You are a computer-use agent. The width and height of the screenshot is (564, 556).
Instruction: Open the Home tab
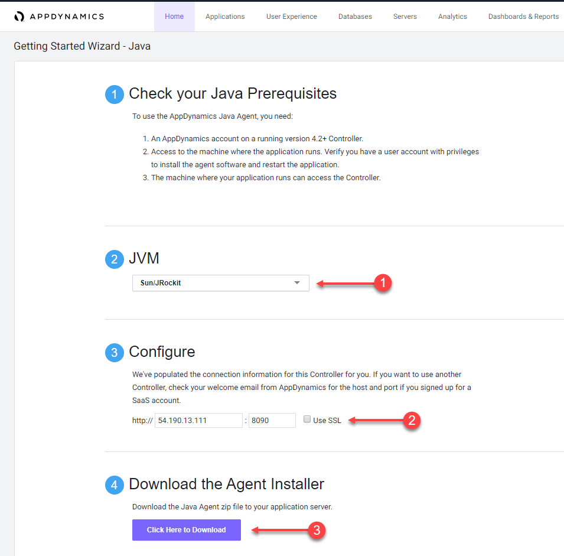(x=174, y=17)
